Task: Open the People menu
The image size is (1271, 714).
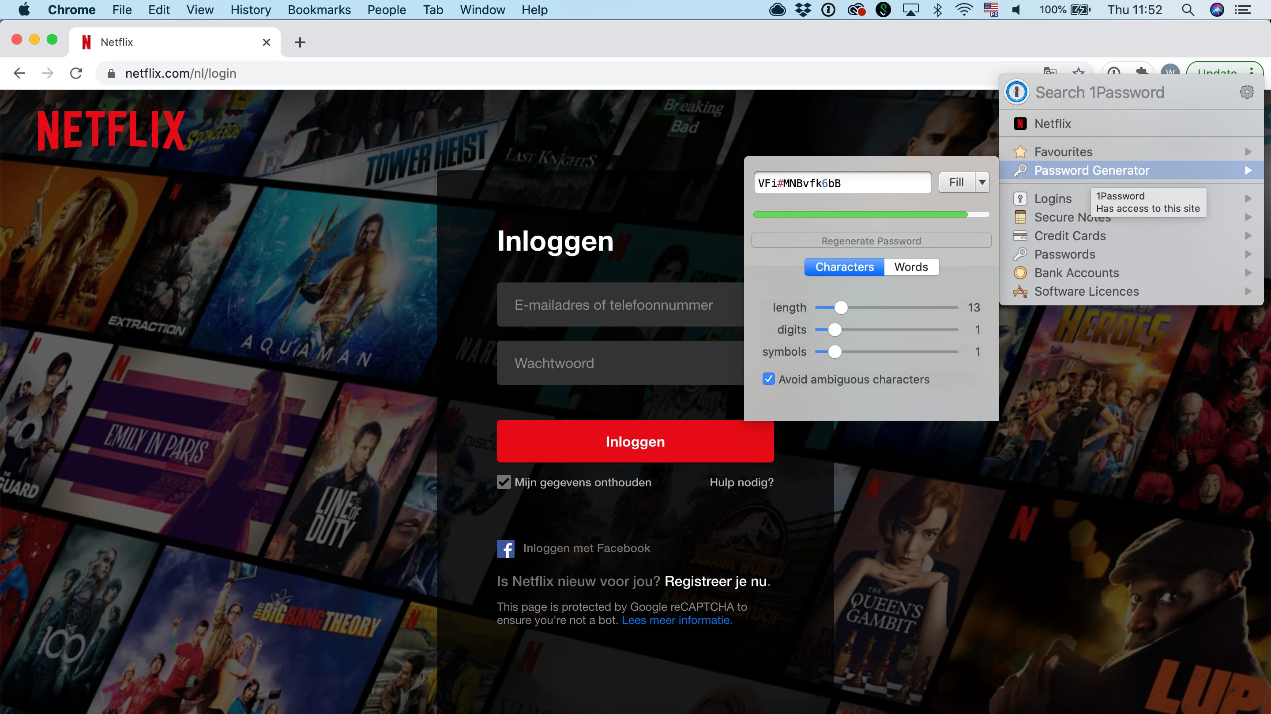Action: [x=386, y=10]
